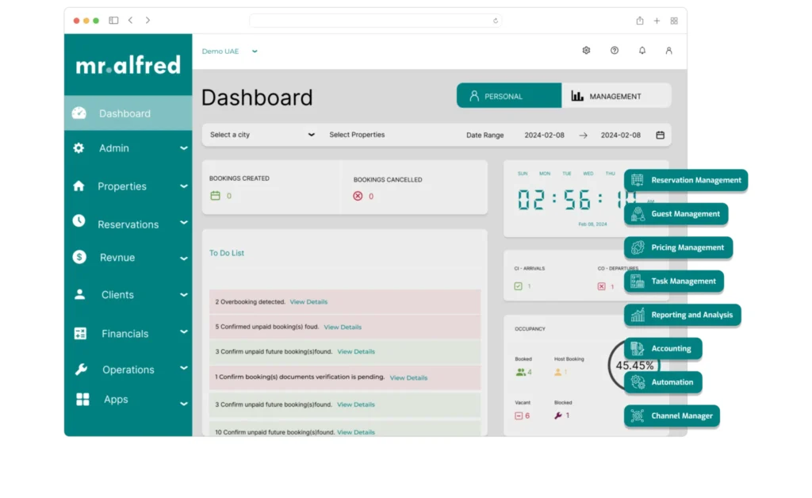Click the browser address bar

[x=374, y=21]
